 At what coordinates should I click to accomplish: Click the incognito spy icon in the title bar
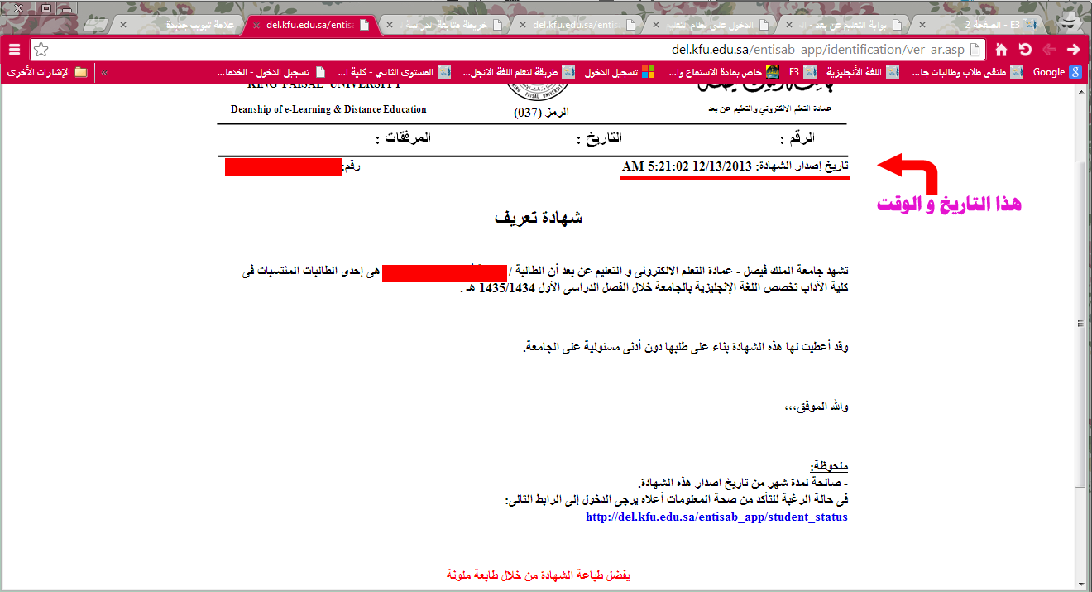[x=1070, y=21]
